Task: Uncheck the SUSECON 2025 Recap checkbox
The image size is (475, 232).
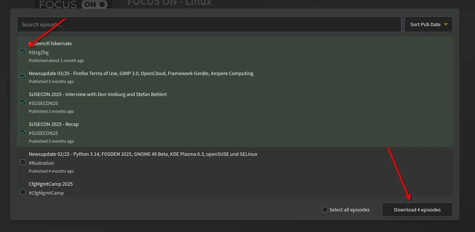Action: (x=23, y=132)
